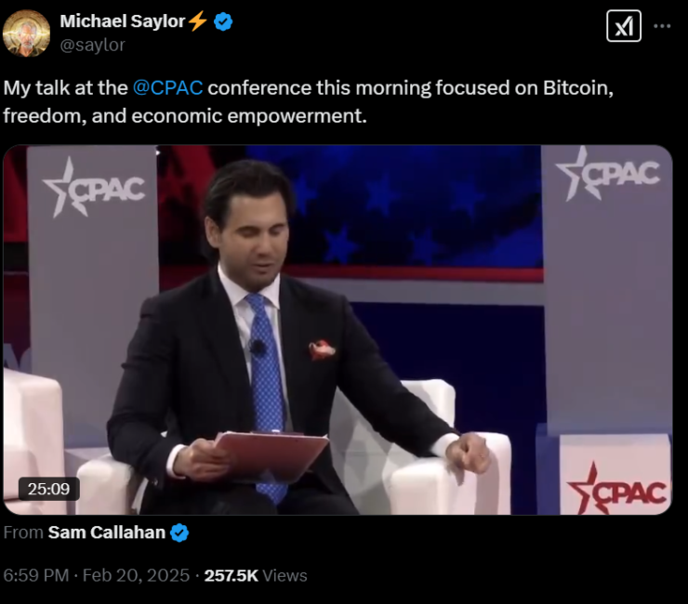Open Michael Saylor's profile avatar
The width and height of the screenshot is (688, 604).
click(x=26, y=33)
